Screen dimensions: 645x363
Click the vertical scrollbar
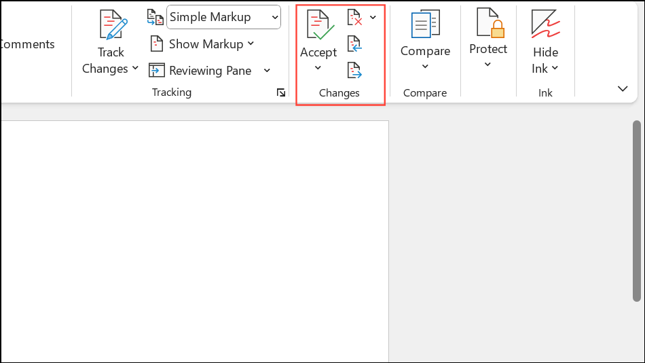636,211
